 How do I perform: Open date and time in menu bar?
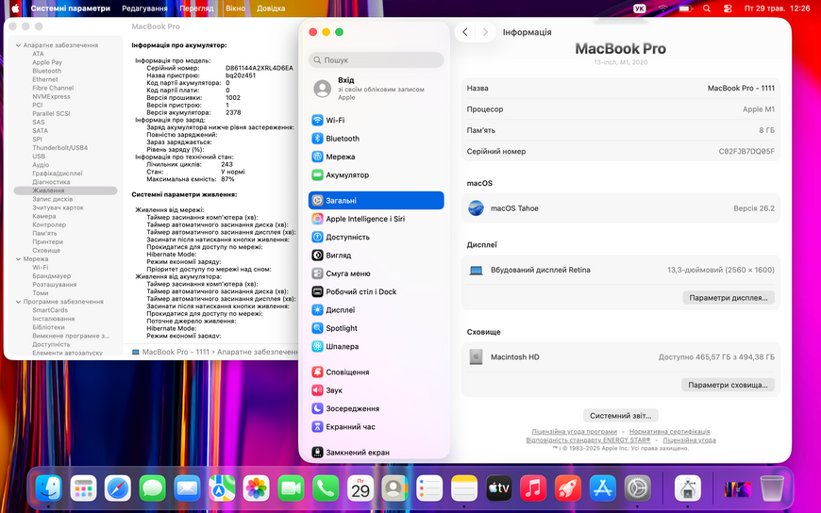[x=777, y=8]
